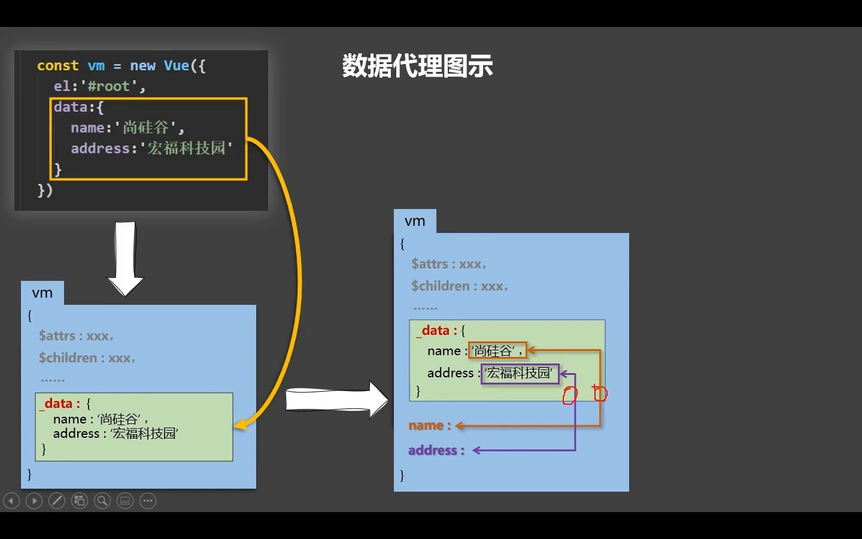
Task: Go to the previous slide
Action: pyautogui.click(x=11, y=501)
